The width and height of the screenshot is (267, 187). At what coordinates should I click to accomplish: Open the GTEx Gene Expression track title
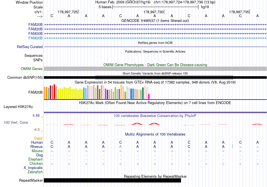155,82
